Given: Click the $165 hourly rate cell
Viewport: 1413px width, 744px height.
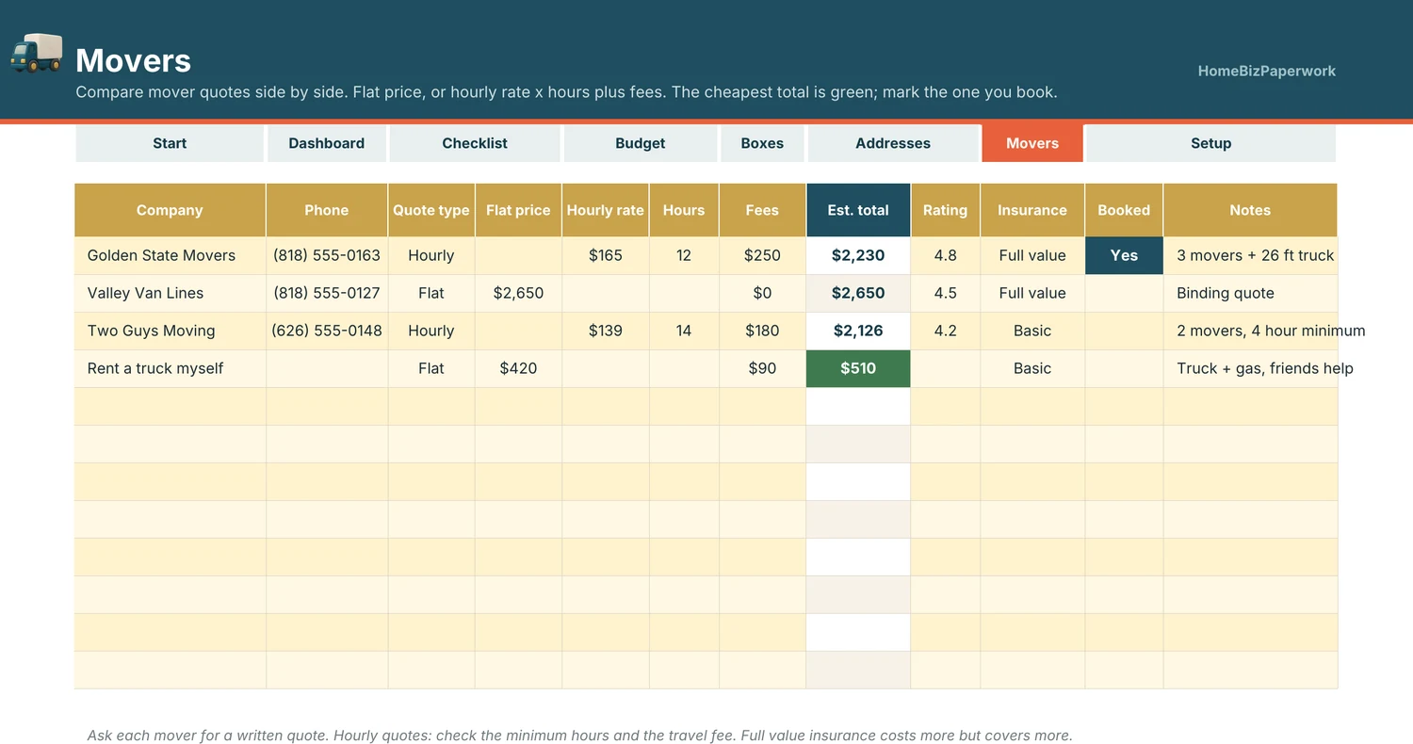Looking at the screenshot, I should pyautogui.click(x=606, y=255).
